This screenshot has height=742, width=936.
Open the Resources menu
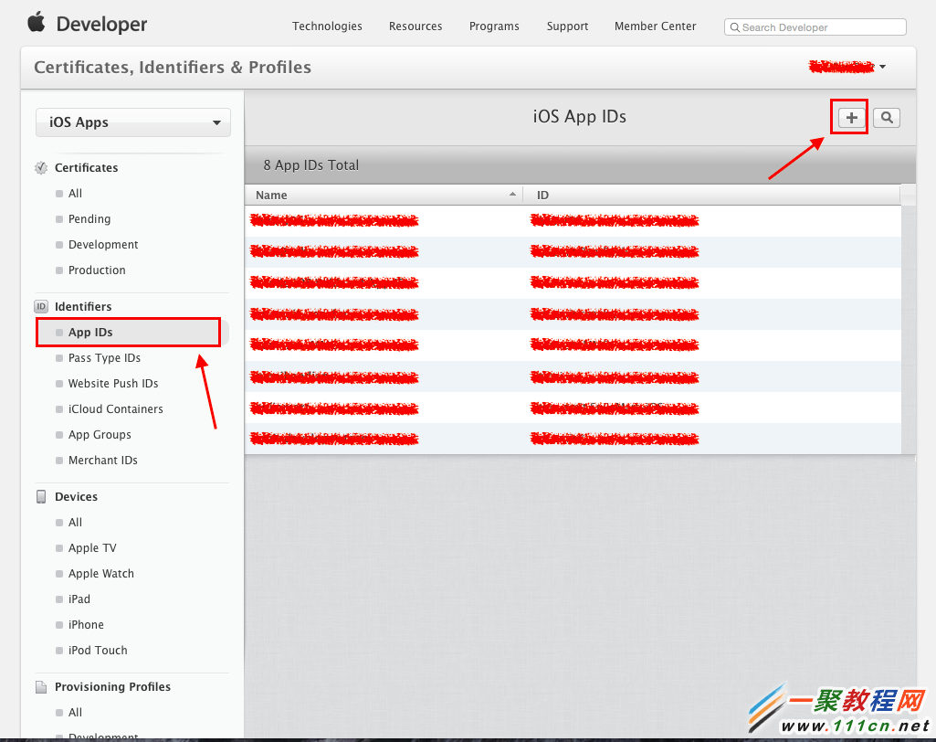click(415, 26)
